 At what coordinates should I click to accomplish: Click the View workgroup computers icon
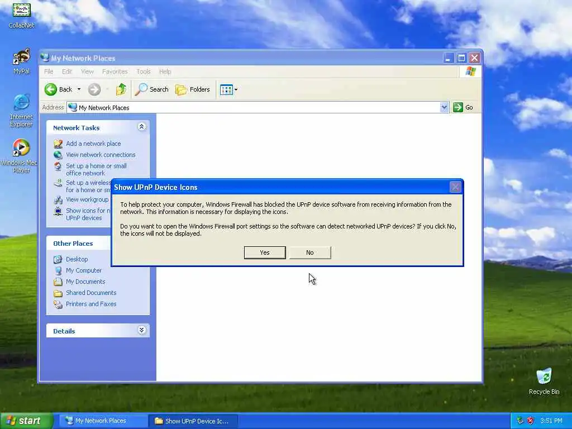pos(58,200)
